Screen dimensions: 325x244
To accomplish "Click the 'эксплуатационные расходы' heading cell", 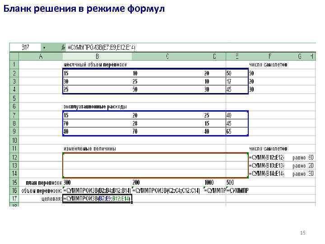I will click(x=95, y=107).
